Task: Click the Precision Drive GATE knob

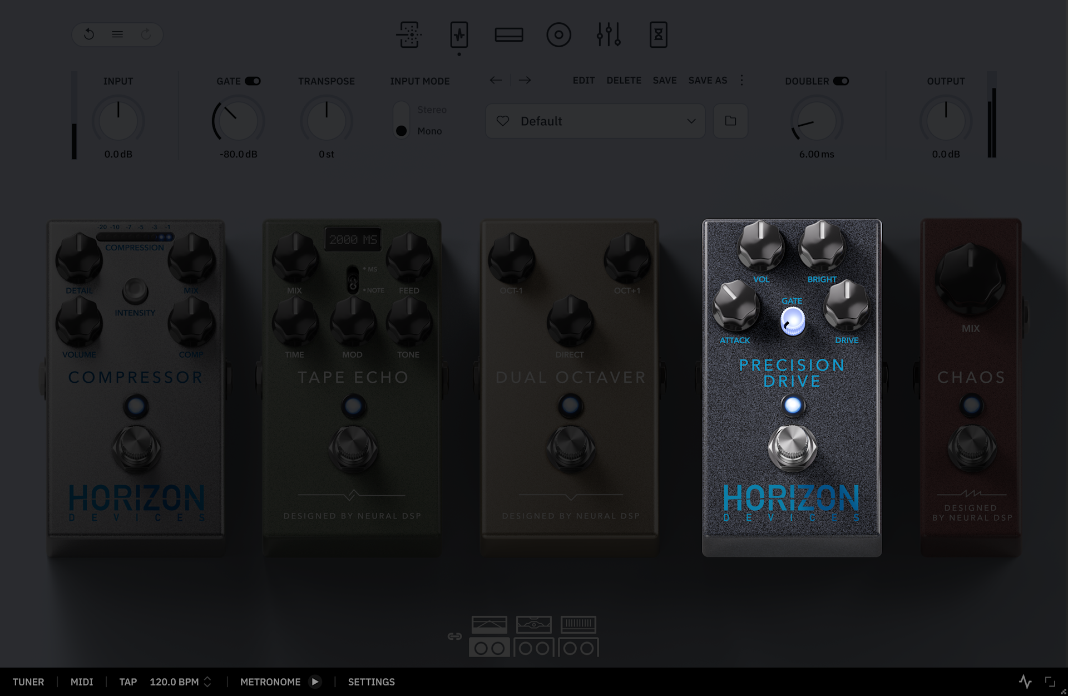Action: (x=793, y=322)
